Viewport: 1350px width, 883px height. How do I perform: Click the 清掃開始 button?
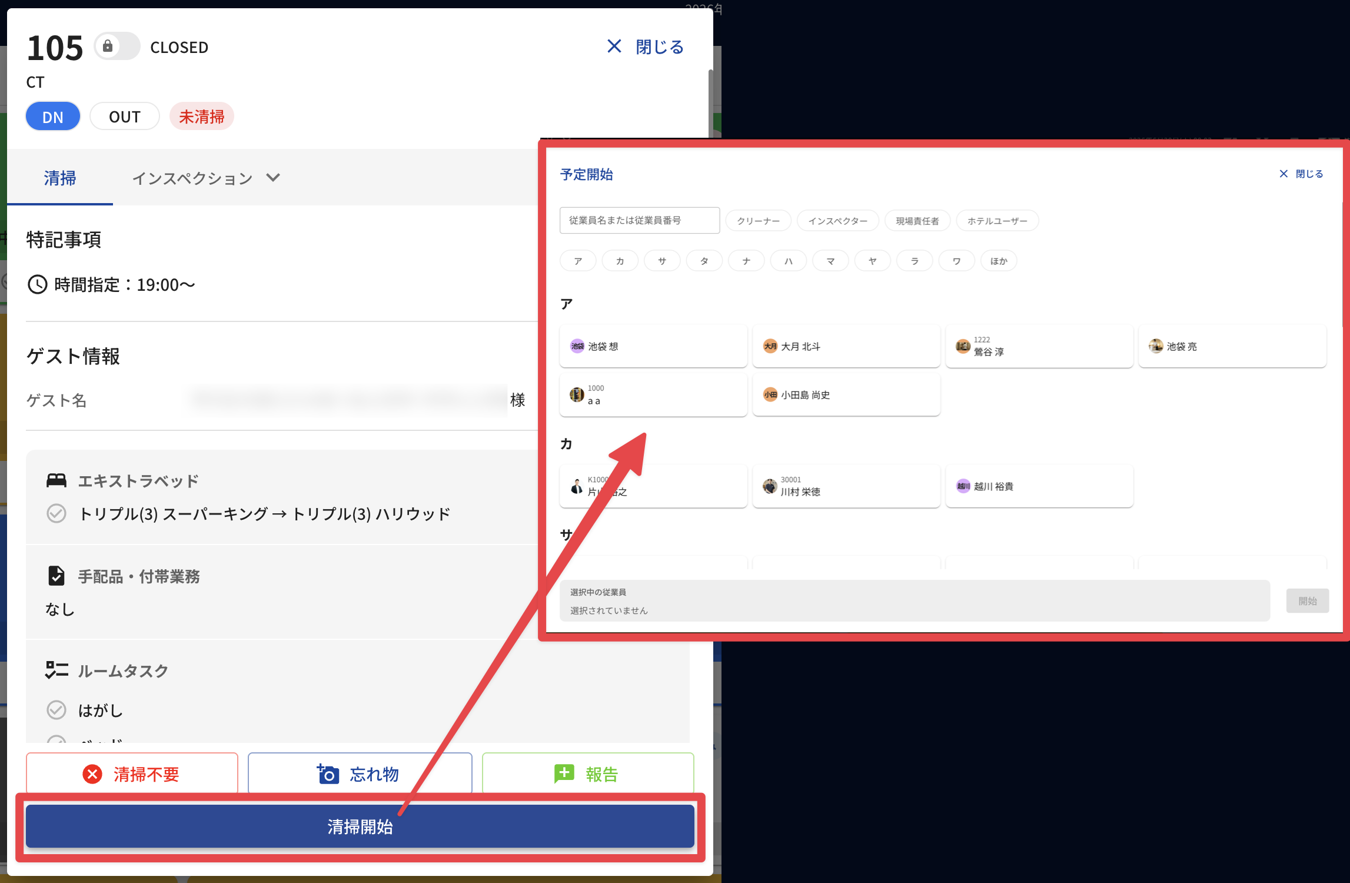pyautogui.click(x=360, y=826)
